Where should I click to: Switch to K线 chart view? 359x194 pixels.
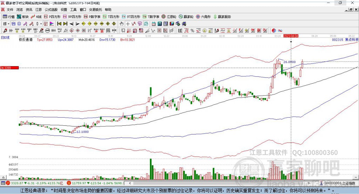tap(36, 17)
